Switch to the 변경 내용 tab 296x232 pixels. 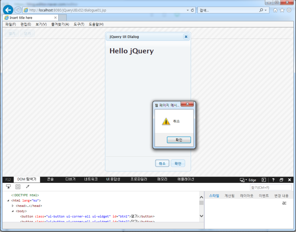[x=281, y=196]
